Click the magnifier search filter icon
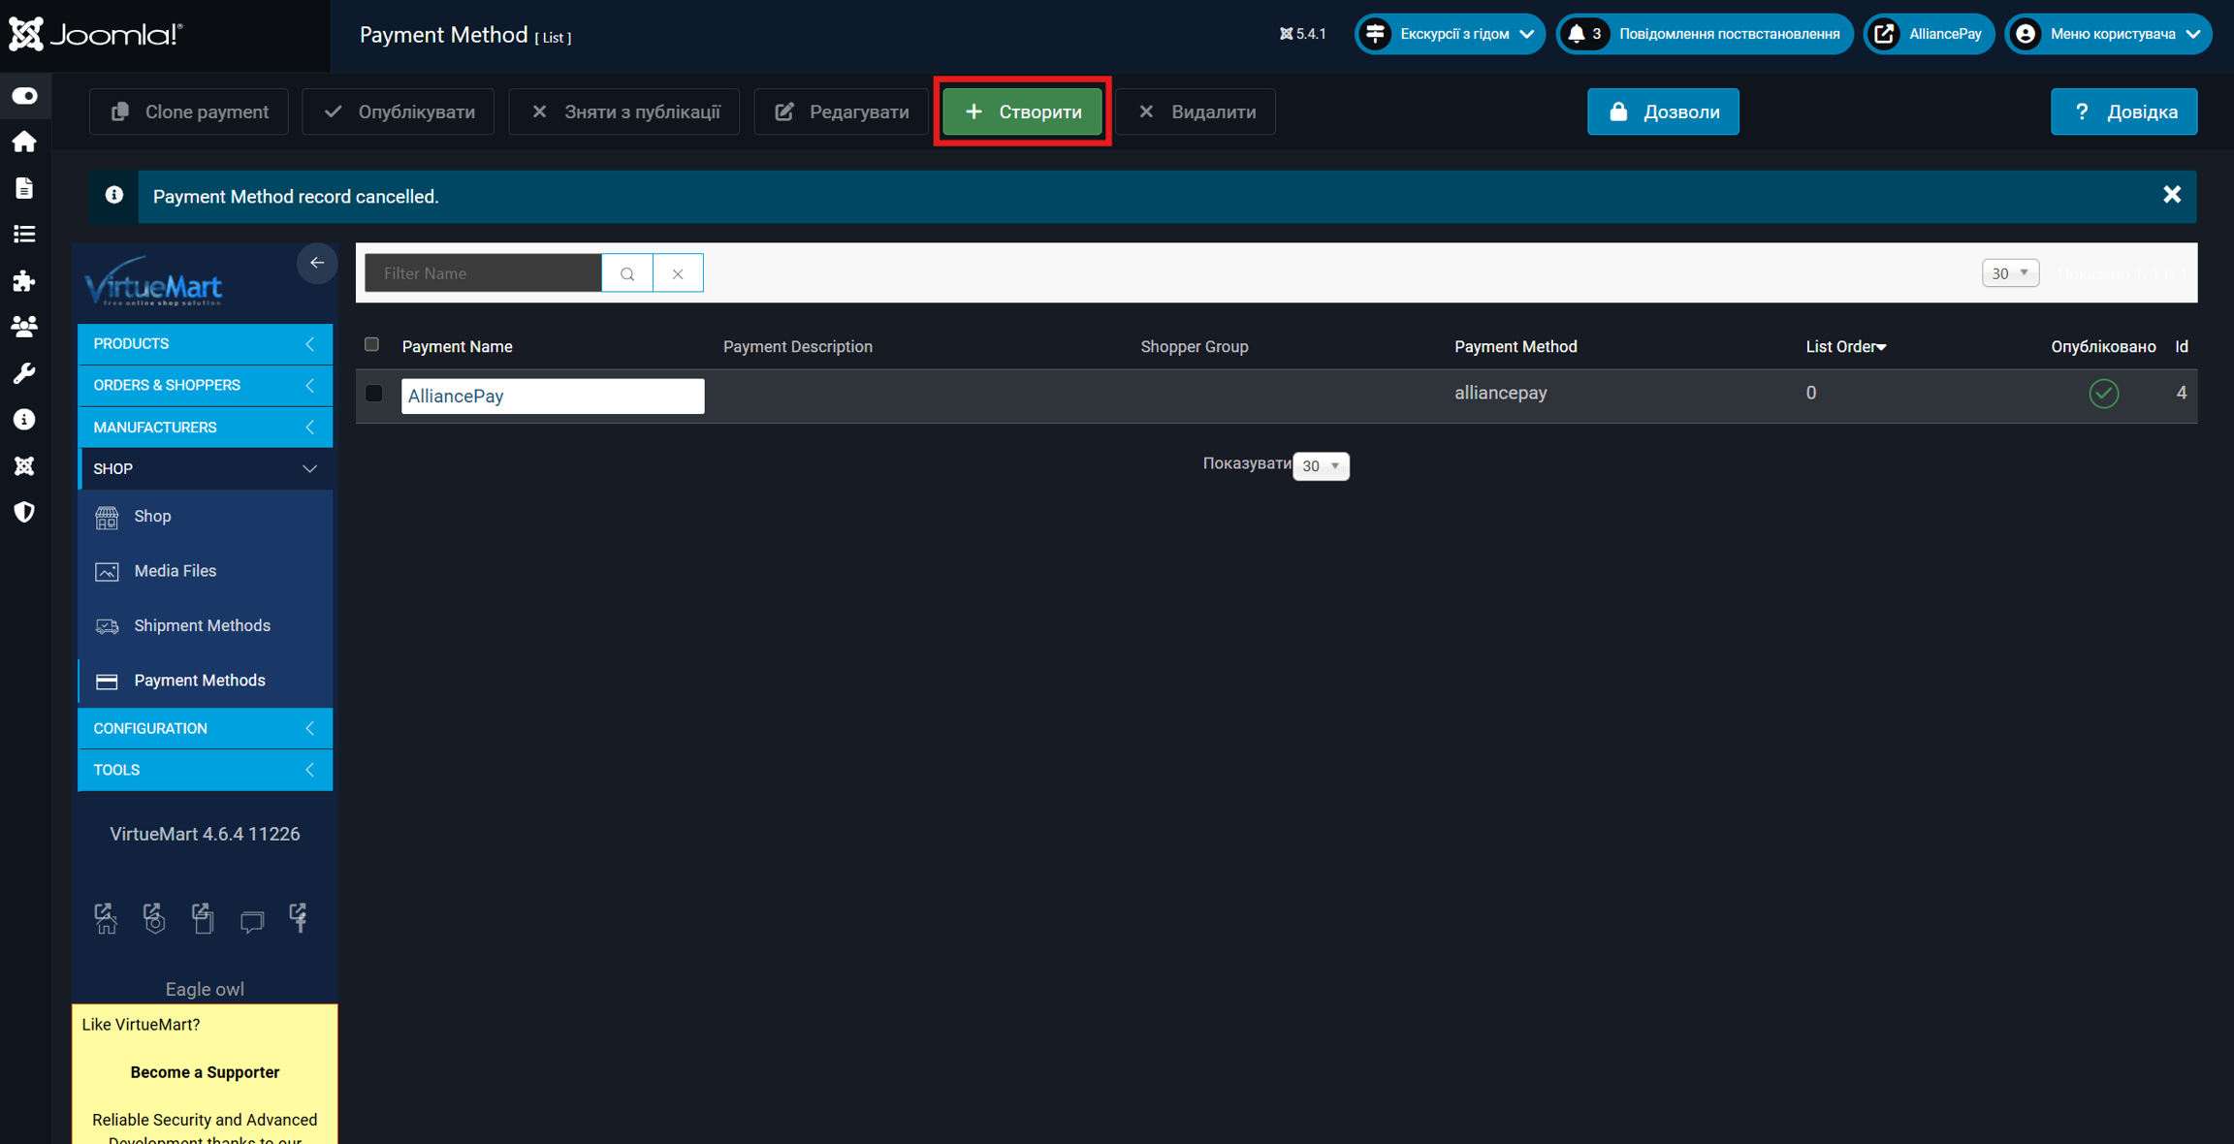Viewport: 2234px width, 1144px height. point(627,273)
